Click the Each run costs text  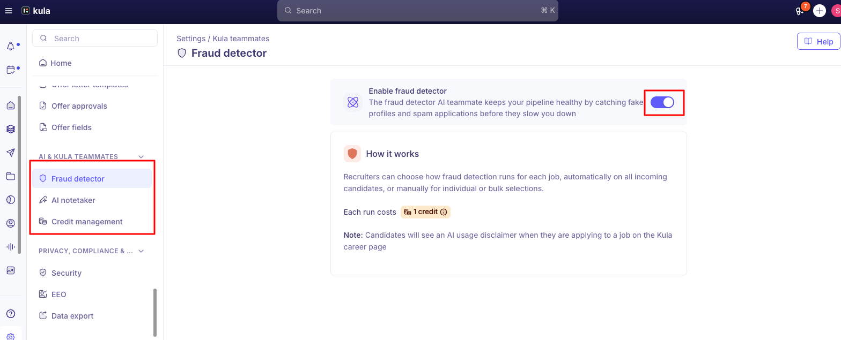click(370, 212)
